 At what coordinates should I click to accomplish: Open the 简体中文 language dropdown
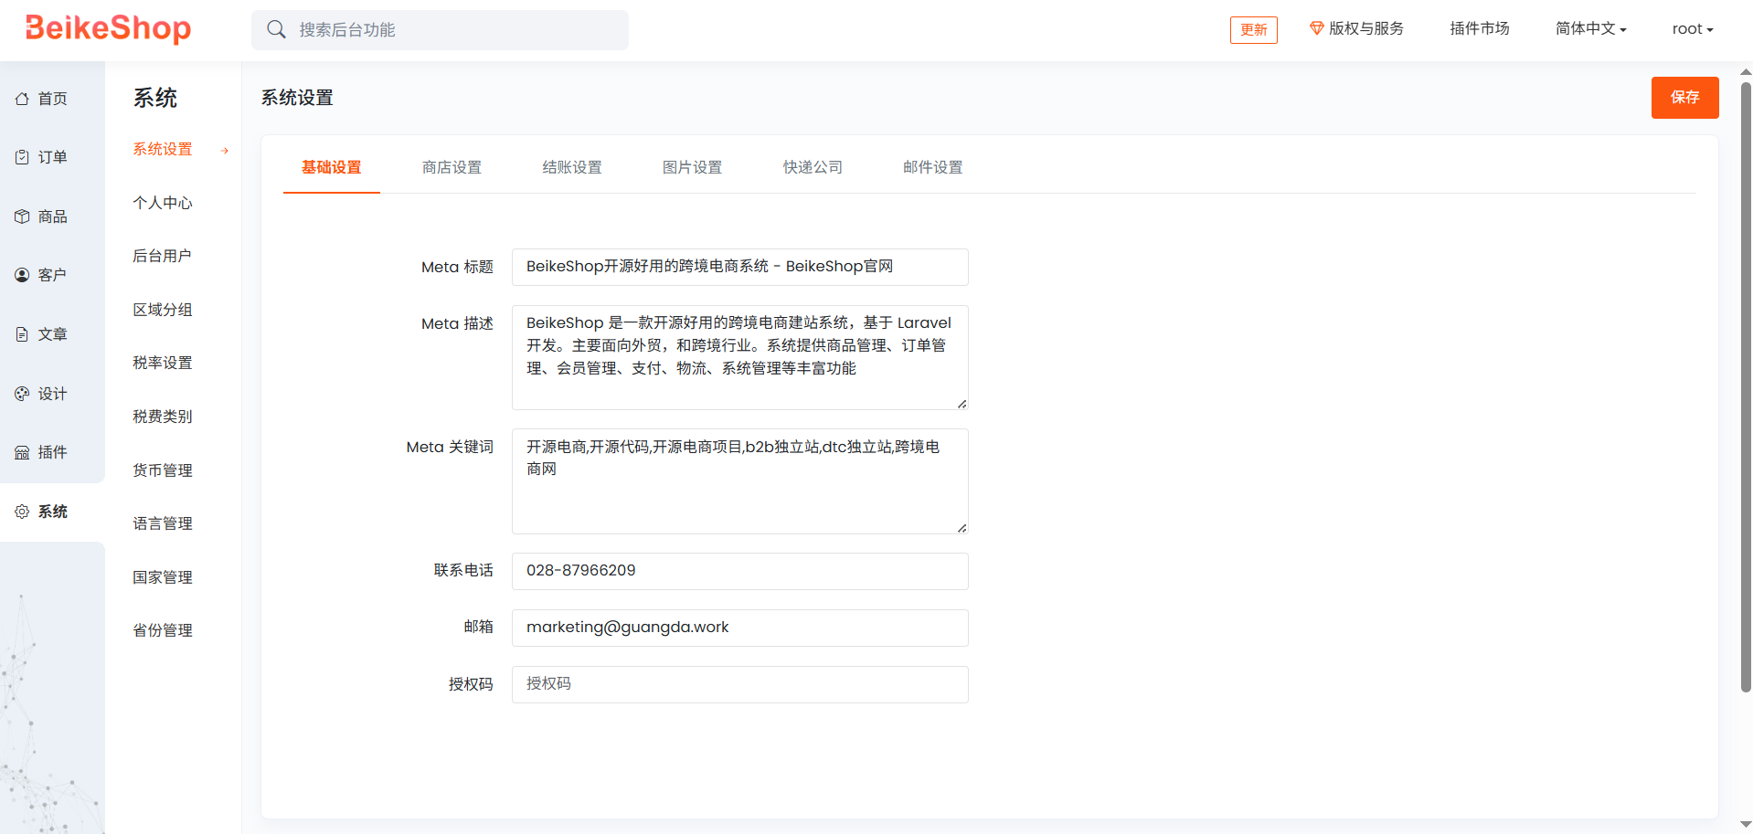point(1590,28)
